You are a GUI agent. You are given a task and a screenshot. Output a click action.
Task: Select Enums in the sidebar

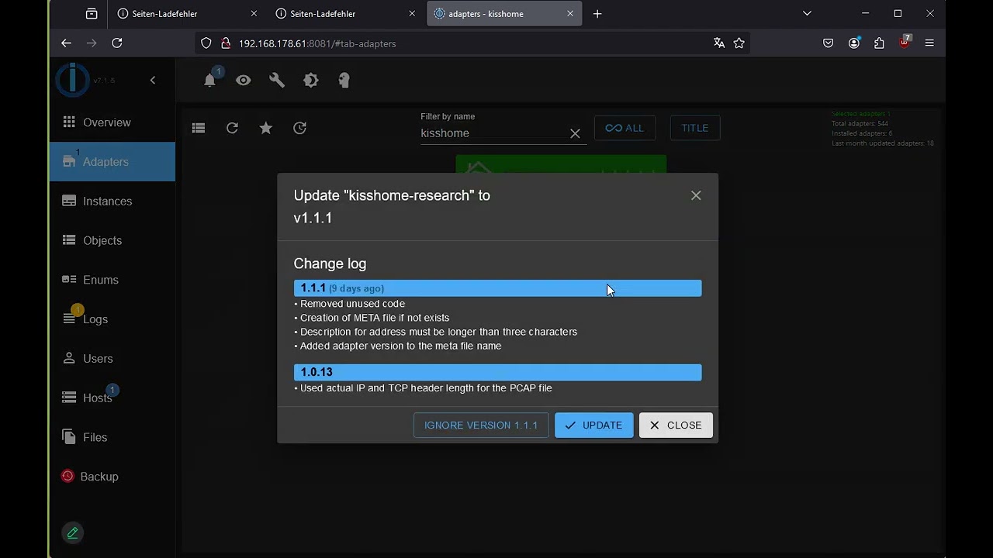(112, 280)
